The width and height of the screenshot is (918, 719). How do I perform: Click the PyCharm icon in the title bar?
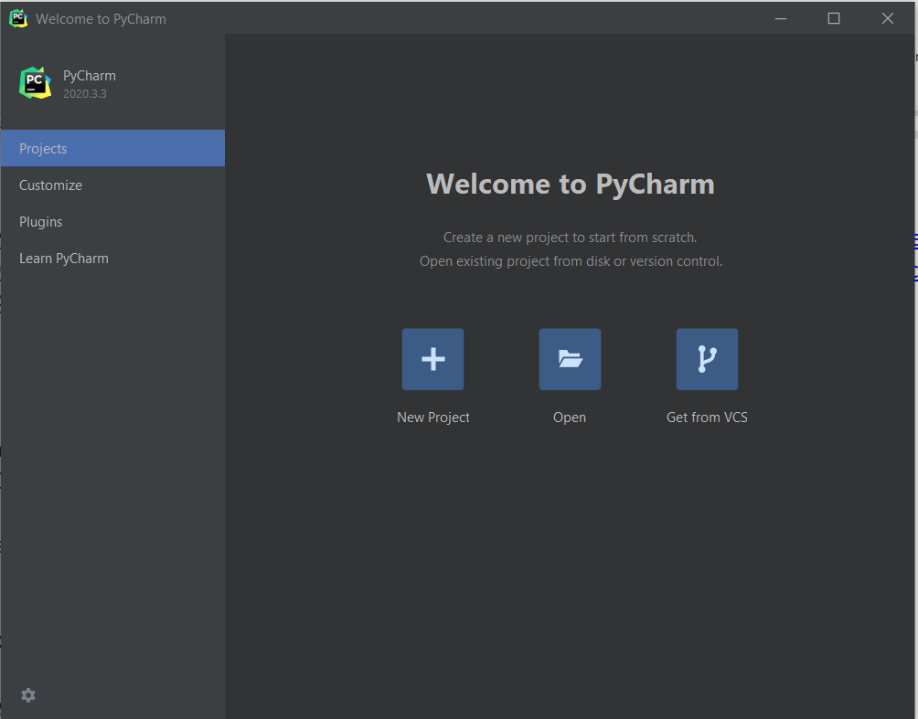pyautogui.click(x=18, y=18)
